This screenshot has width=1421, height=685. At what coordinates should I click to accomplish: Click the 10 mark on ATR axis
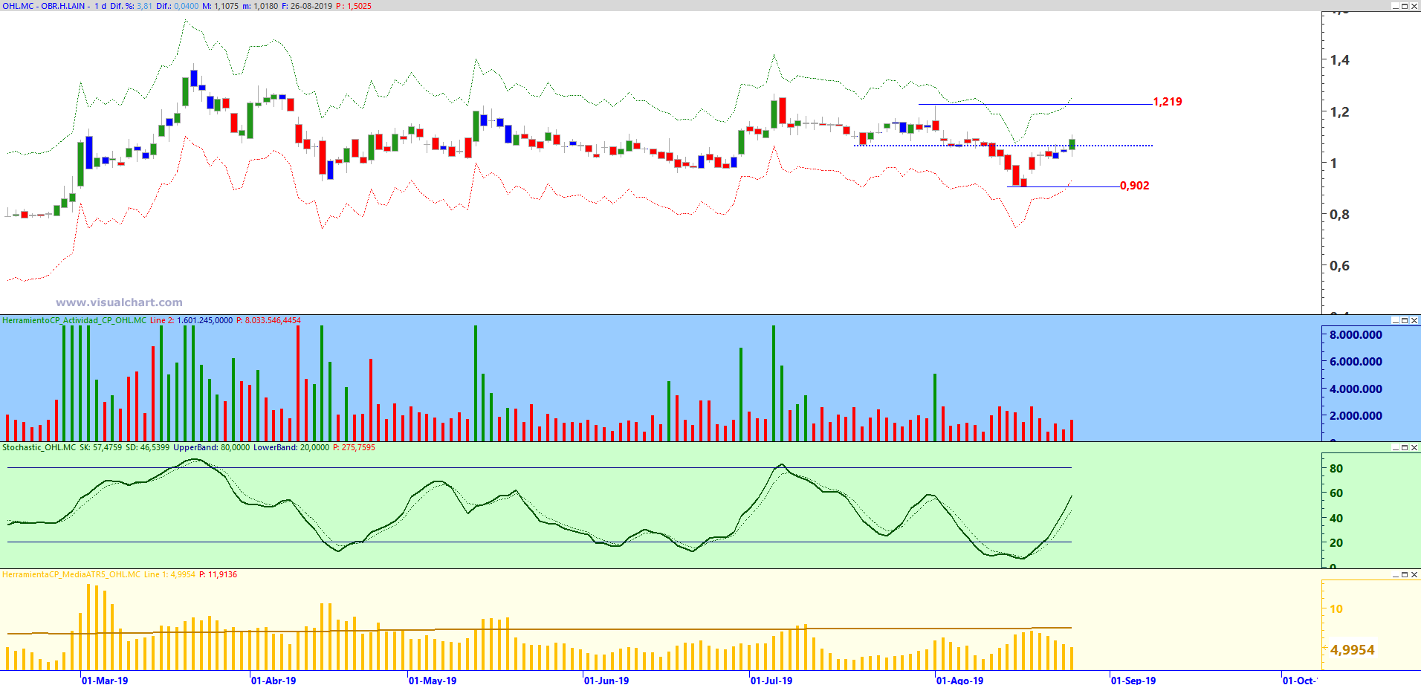click(1336, 609)
